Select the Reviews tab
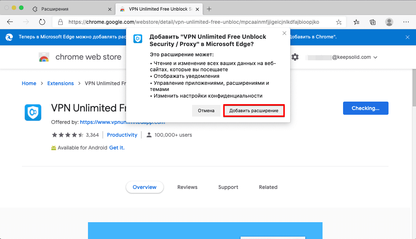 click(187, 187)
